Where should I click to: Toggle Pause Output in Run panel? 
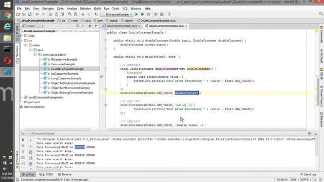23,152
